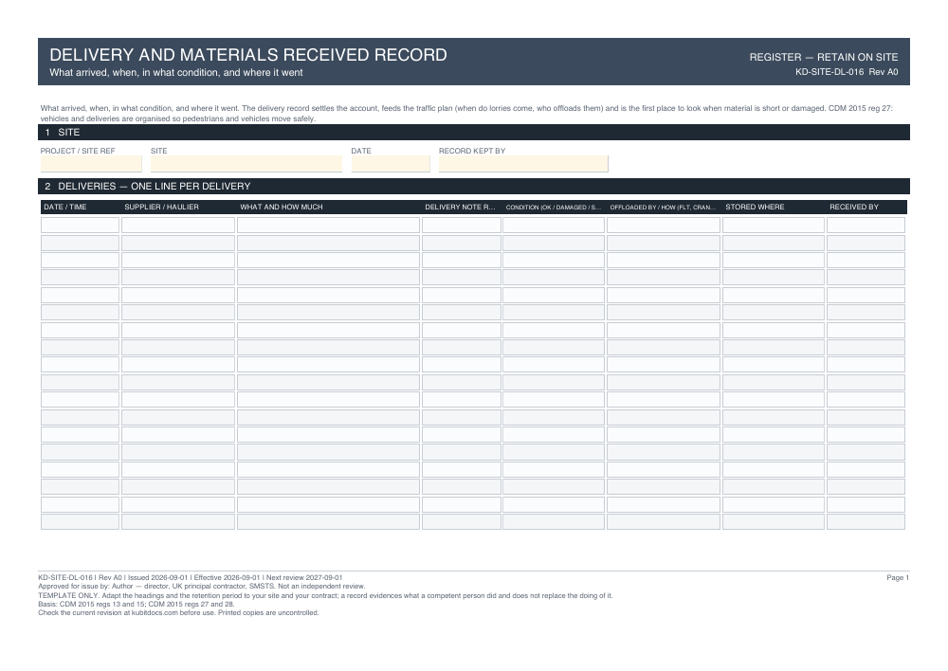Click first-row cell under Received By column
The image size is (948, 671).
(x=866, y=226)
